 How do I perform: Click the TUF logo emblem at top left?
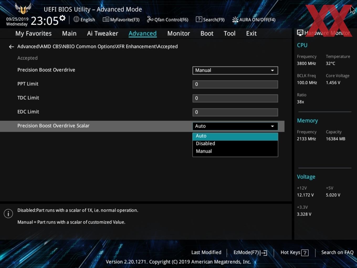point(23,8)
